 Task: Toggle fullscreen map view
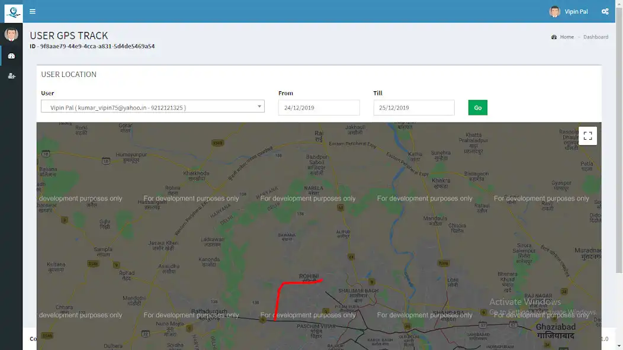(x=587, y=136)
